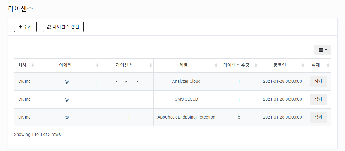Click the 제품 column header
The width and height of the screenshot is (345, 151).
[x=186, y=65]
